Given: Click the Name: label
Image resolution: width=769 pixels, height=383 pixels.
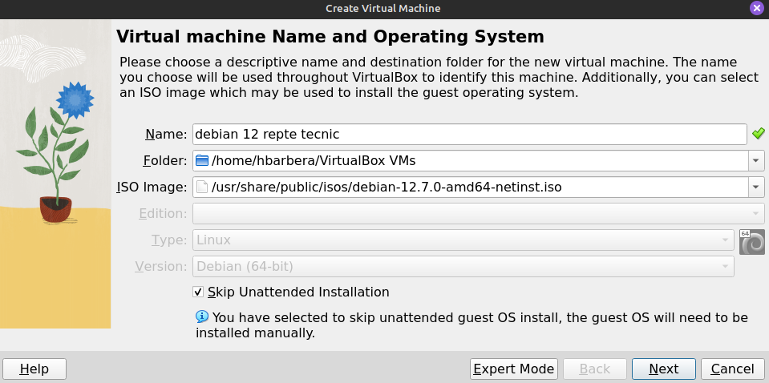Looking at the screenshot, I should (x=166, y=134).
